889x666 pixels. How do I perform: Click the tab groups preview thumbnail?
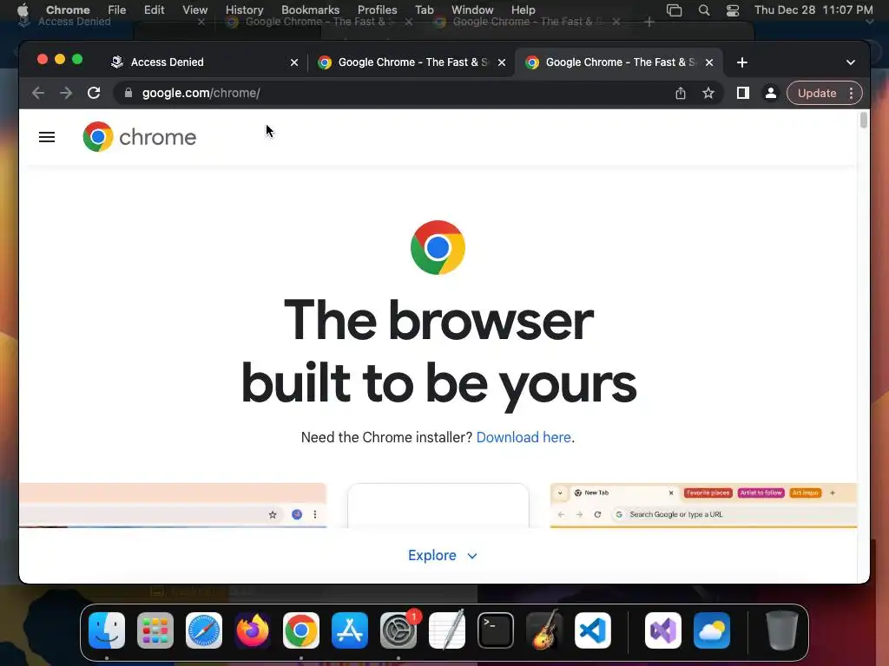(703, 506)
